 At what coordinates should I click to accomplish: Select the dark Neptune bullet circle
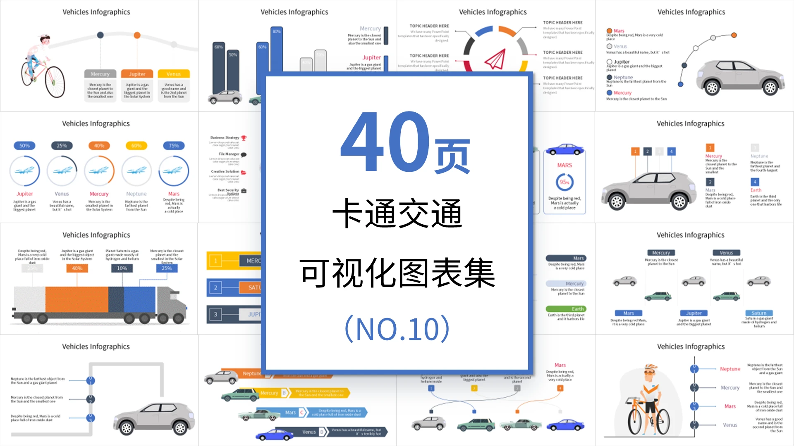[x=609, y=77]
